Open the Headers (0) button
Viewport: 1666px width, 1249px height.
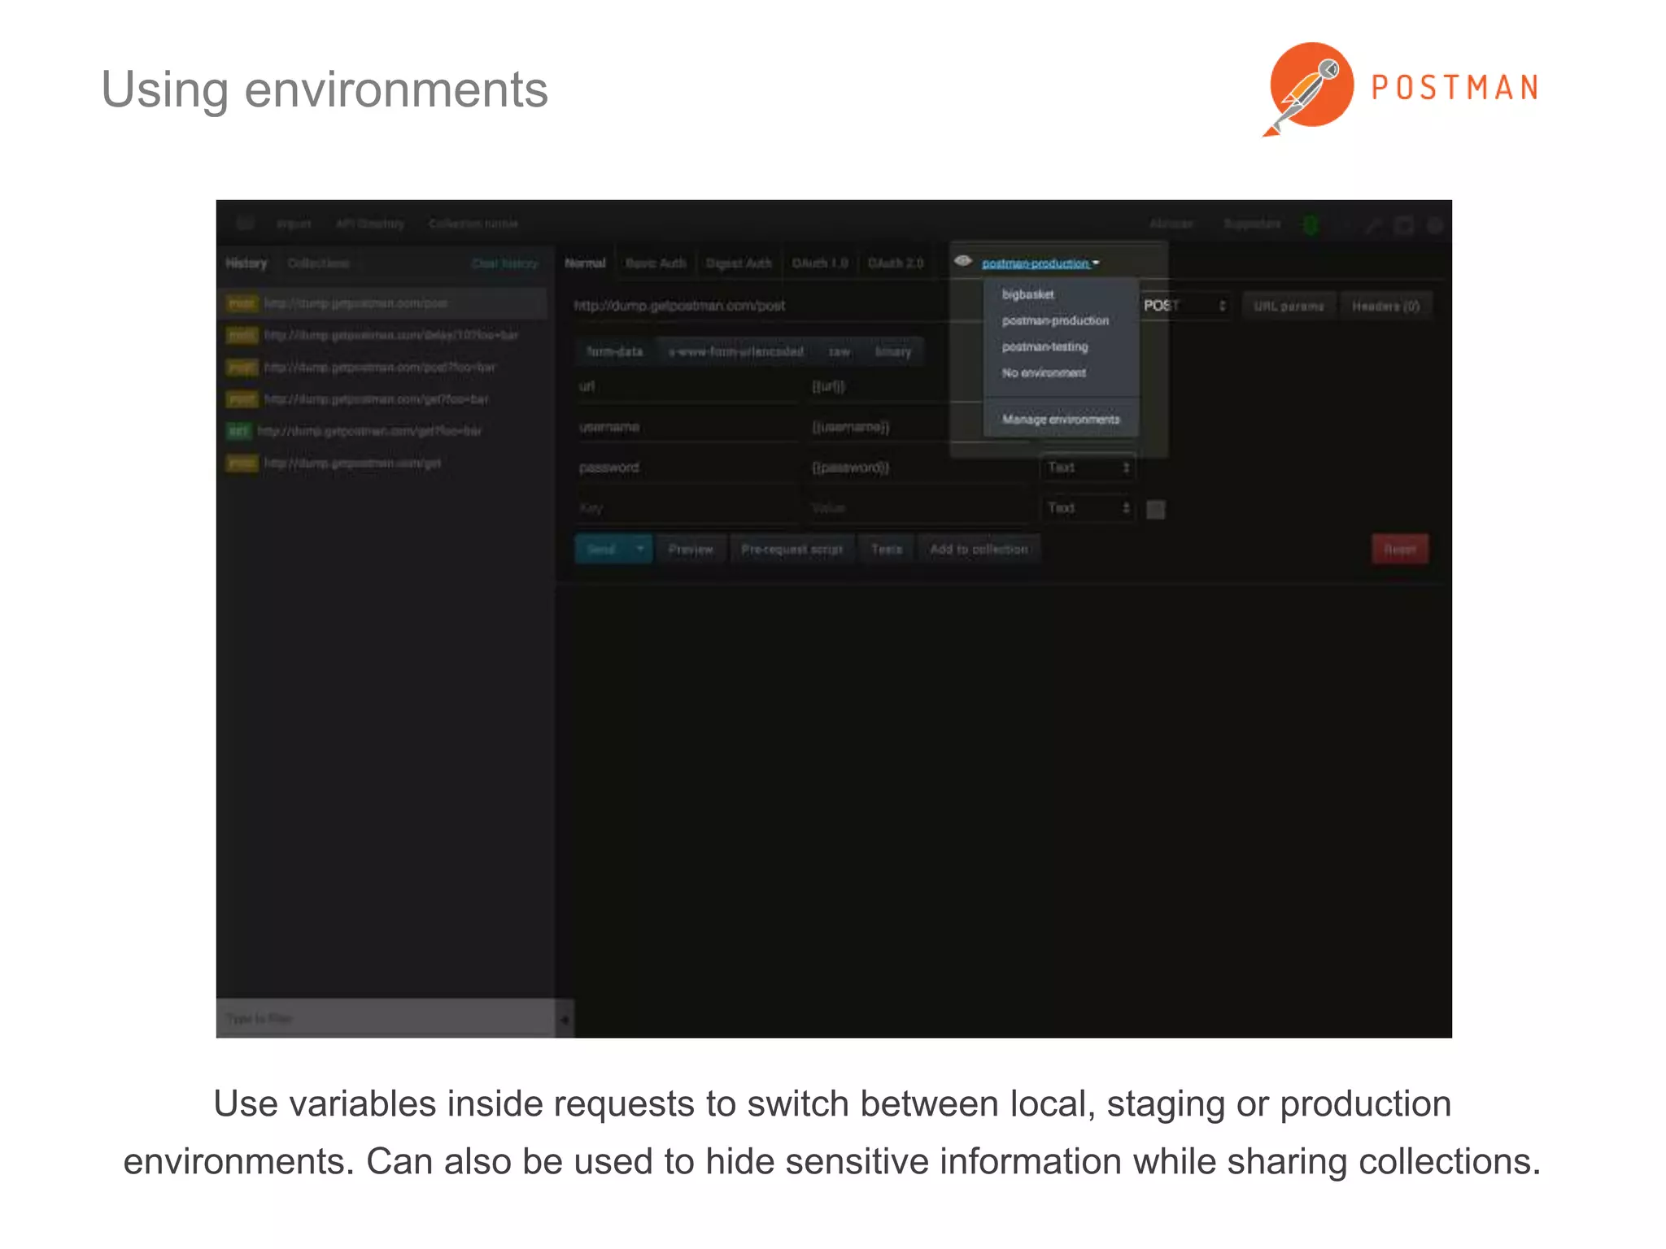(1385, 306)
